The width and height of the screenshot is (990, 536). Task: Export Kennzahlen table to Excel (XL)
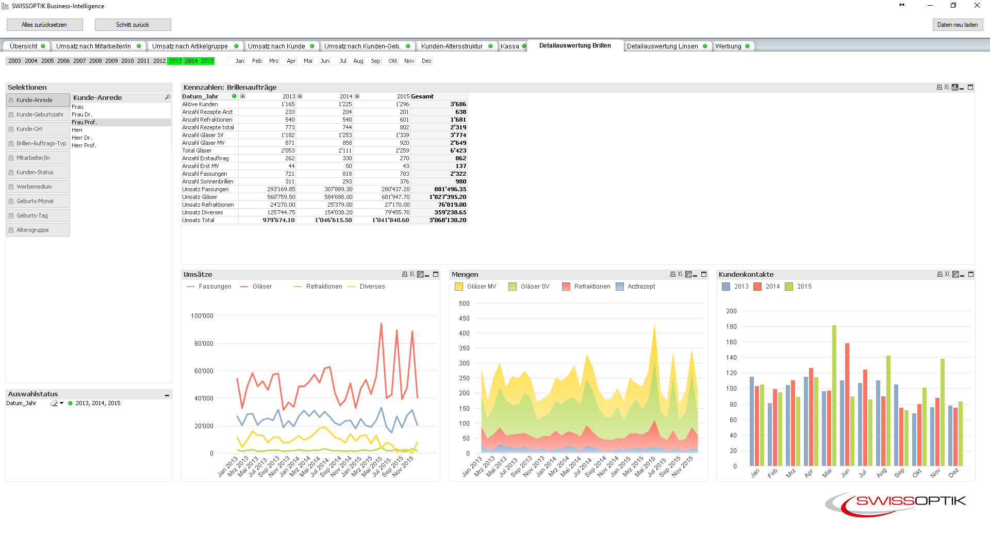(947, 87)
